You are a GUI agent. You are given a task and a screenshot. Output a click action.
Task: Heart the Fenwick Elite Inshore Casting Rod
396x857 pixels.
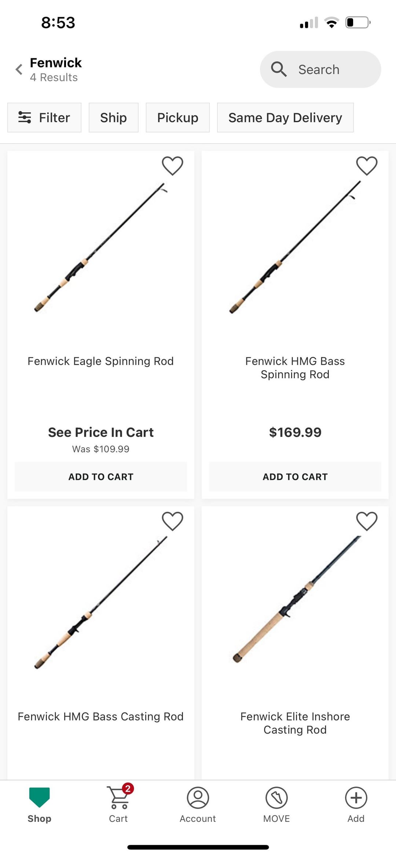[367, 521]
